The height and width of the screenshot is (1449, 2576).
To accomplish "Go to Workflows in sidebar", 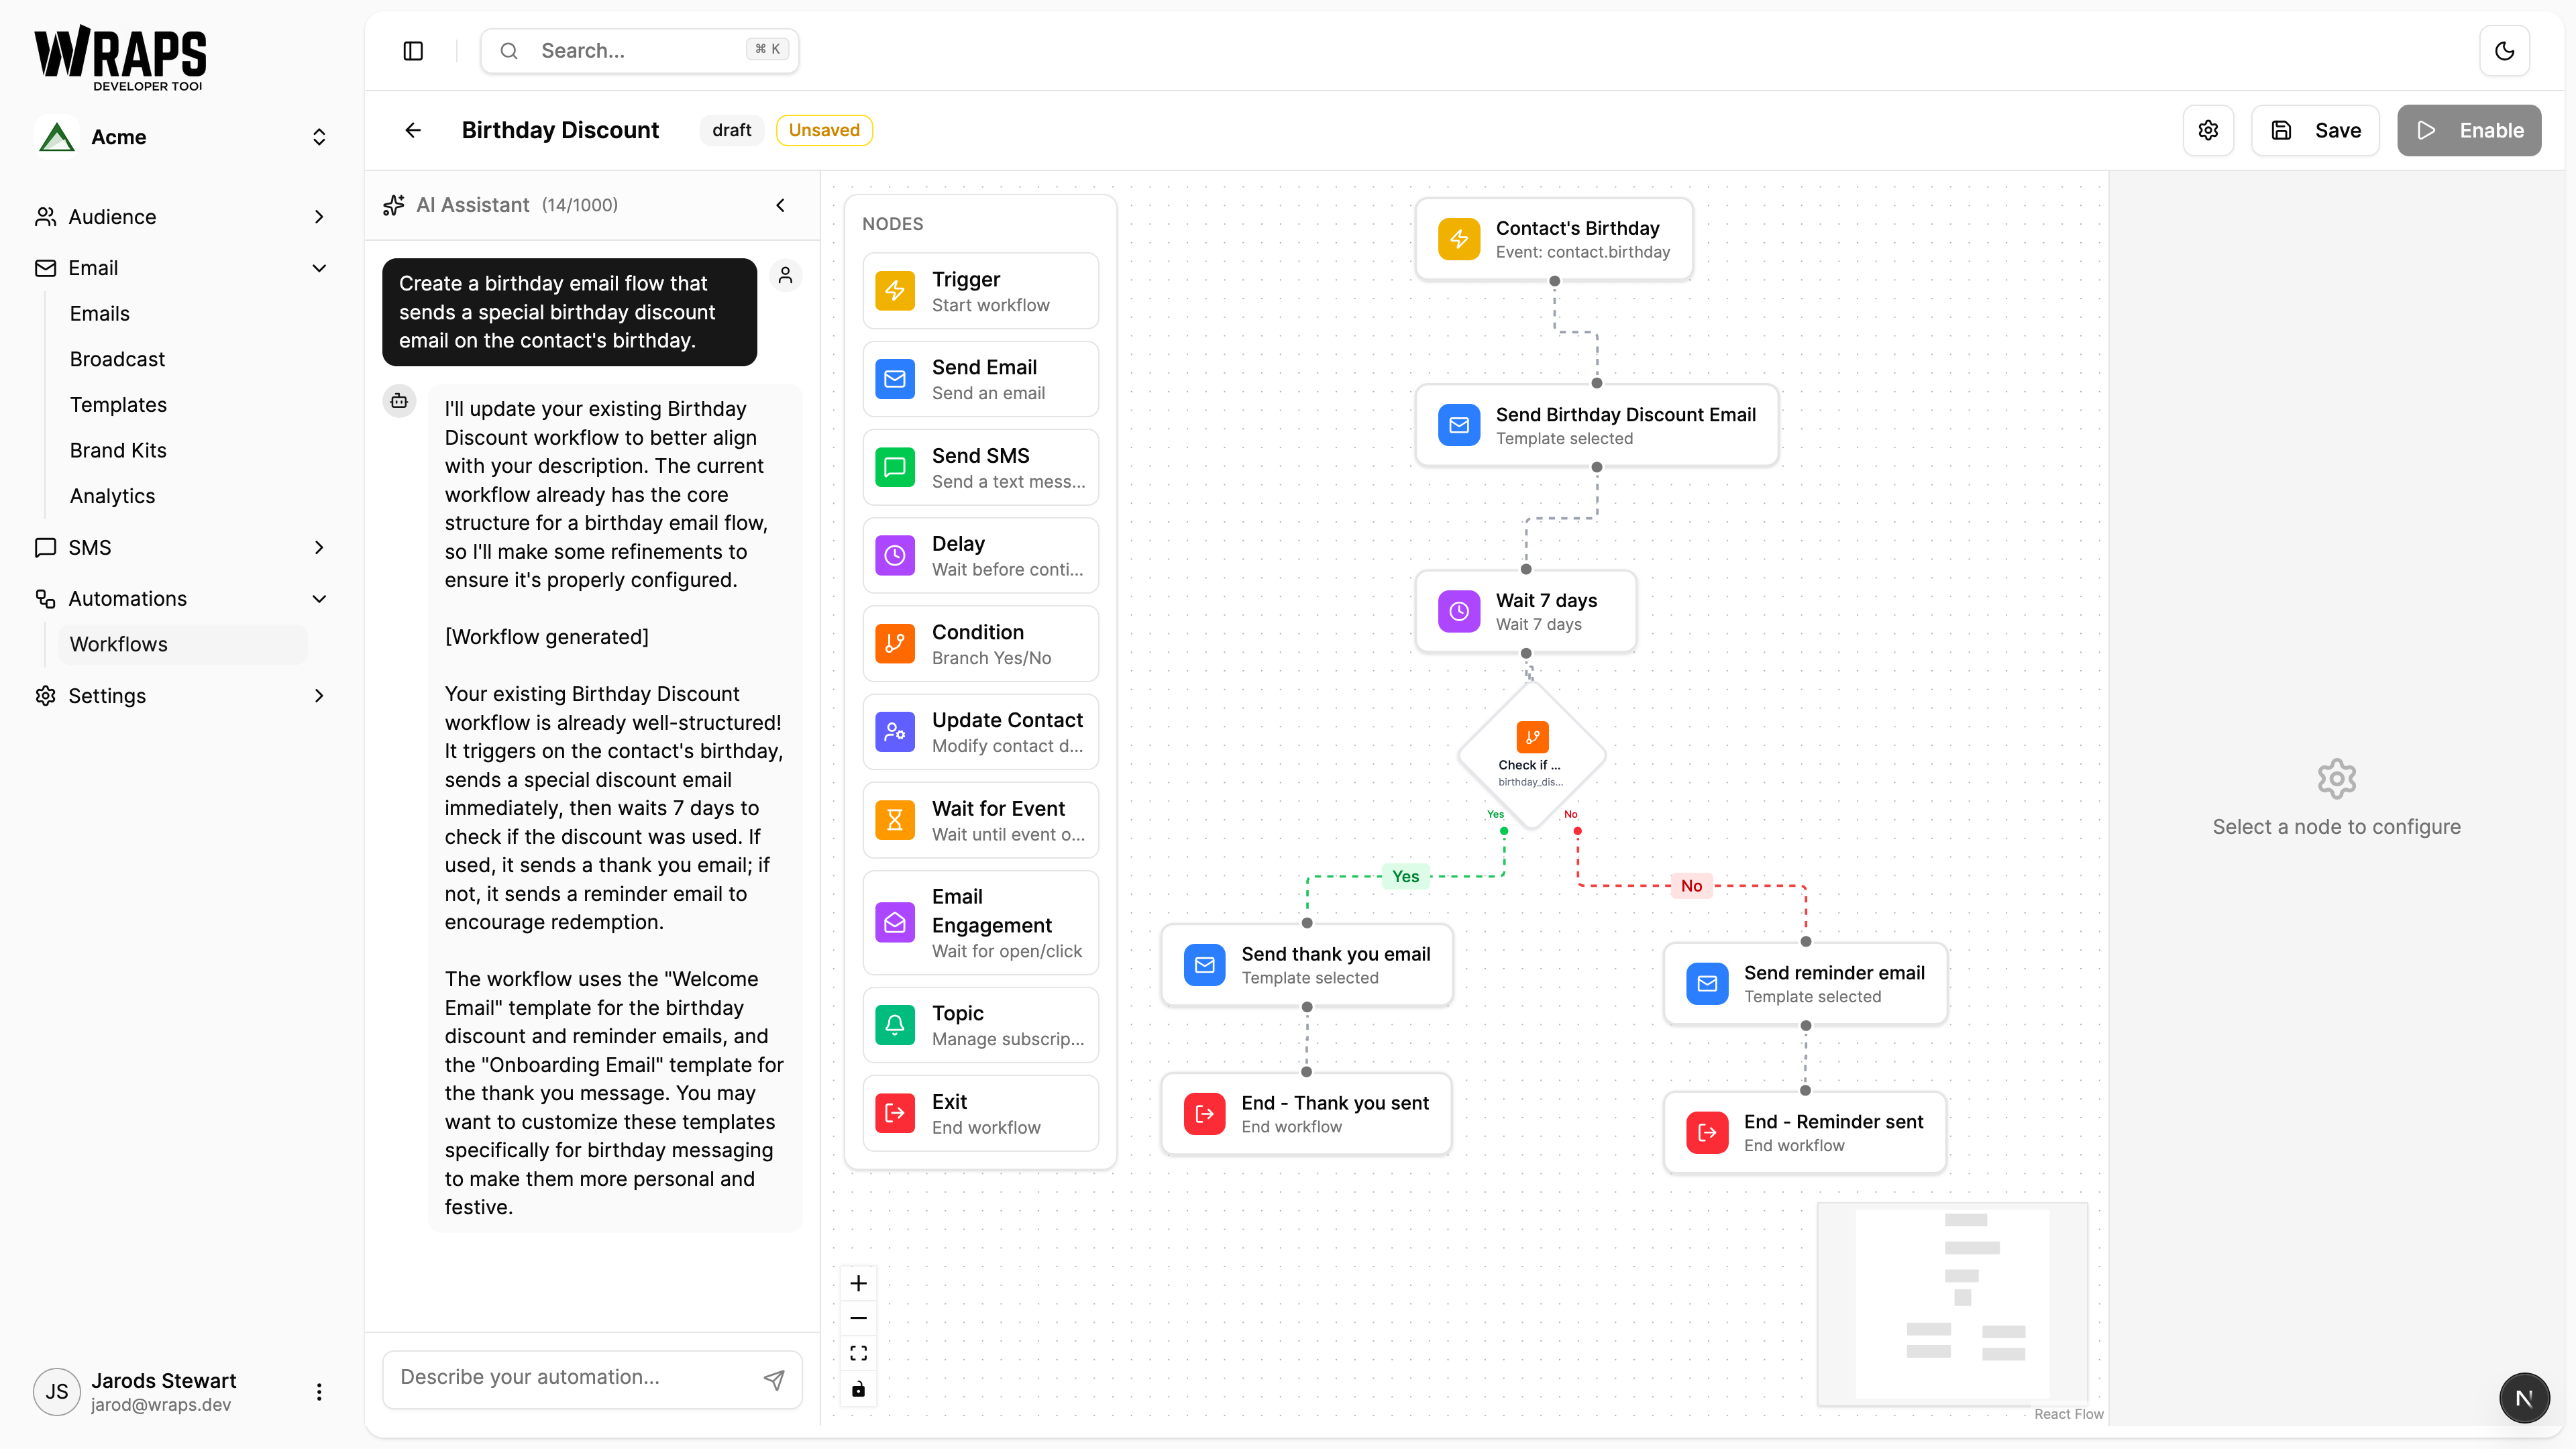I will point(118,644).
